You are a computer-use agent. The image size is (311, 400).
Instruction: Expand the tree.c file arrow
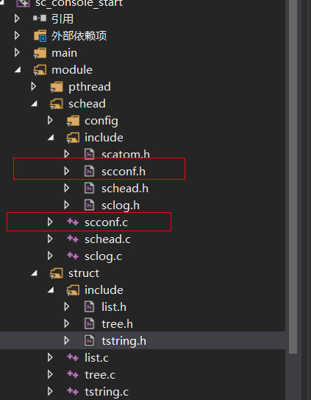(x=50, y=374)
